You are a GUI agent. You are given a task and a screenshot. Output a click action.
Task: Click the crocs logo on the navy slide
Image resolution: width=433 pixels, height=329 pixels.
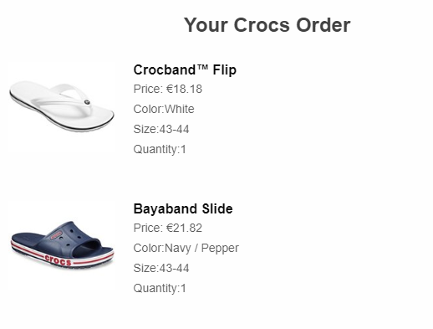click(x=58, y=260)
